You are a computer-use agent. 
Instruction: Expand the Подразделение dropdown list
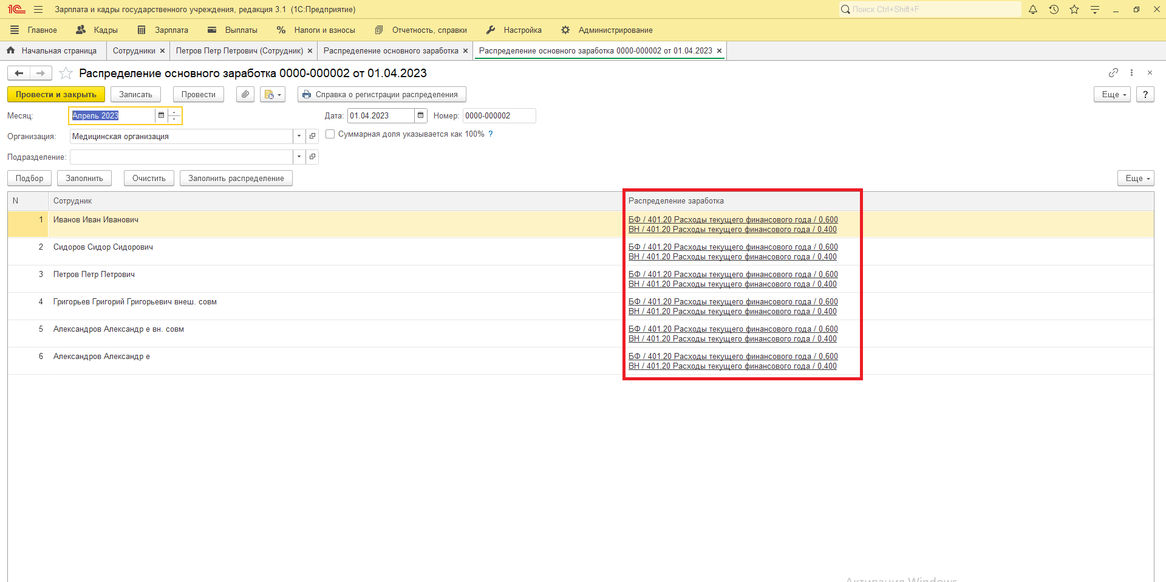point(299,157)
